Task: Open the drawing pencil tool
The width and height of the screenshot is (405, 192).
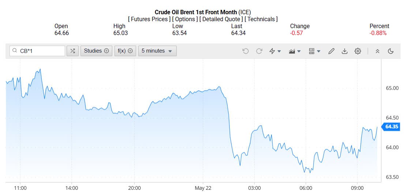Action: (x=331, y=51)
